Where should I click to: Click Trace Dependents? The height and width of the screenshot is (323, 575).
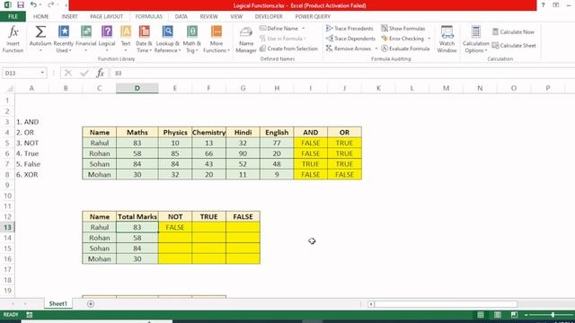coord(350,39)
